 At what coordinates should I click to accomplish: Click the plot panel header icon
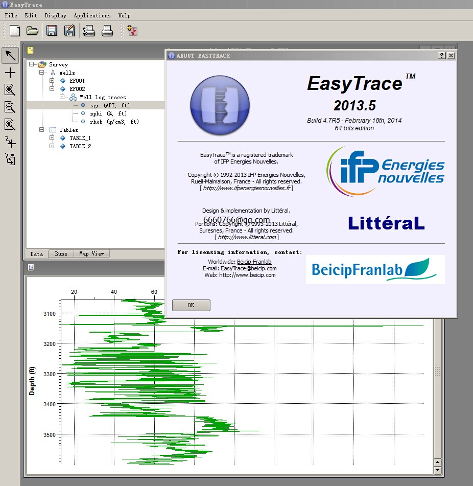(31, 267)
